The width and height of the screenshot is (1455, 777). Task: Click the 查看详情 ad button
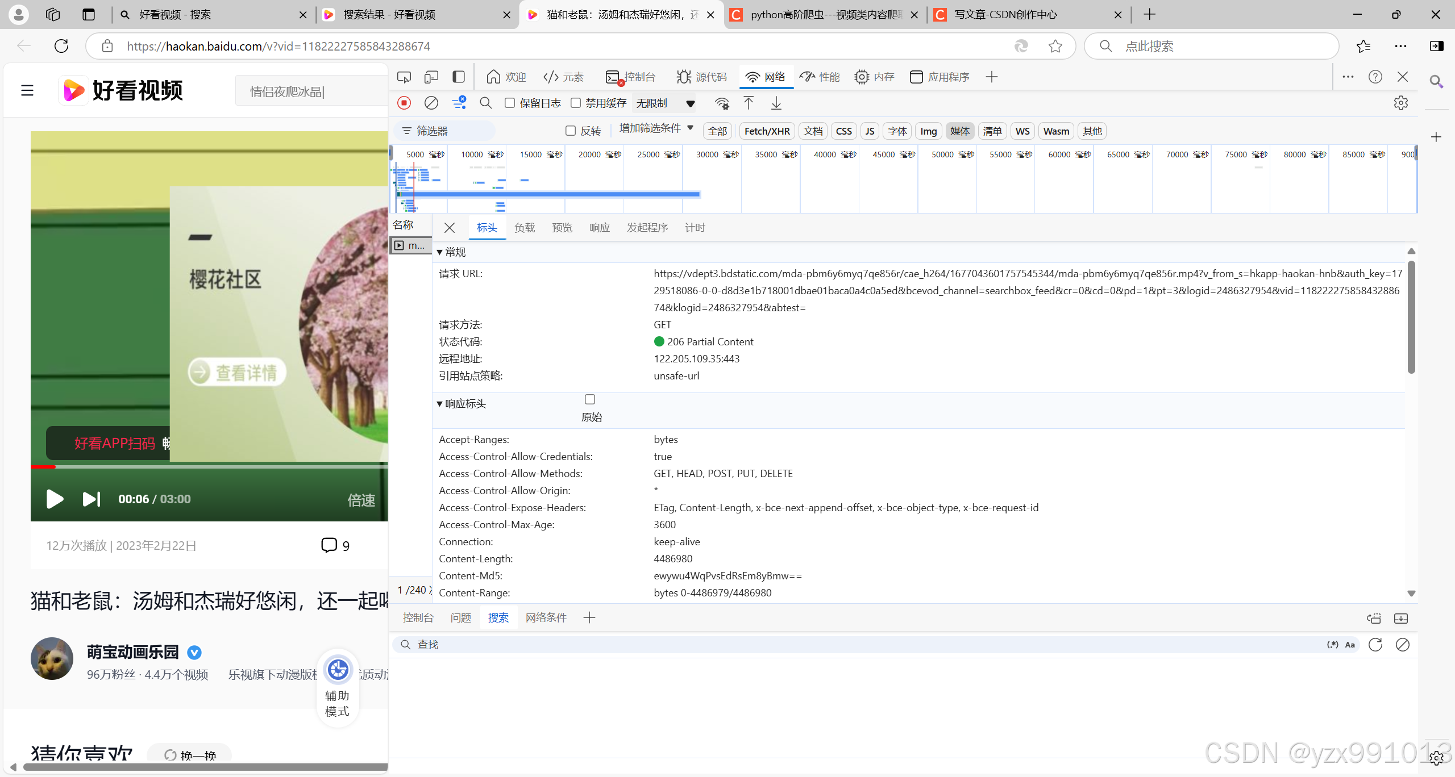(237, 373)
